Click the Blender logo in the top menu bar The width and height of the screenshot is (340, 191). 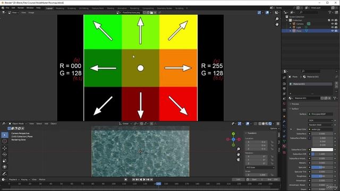3,8
